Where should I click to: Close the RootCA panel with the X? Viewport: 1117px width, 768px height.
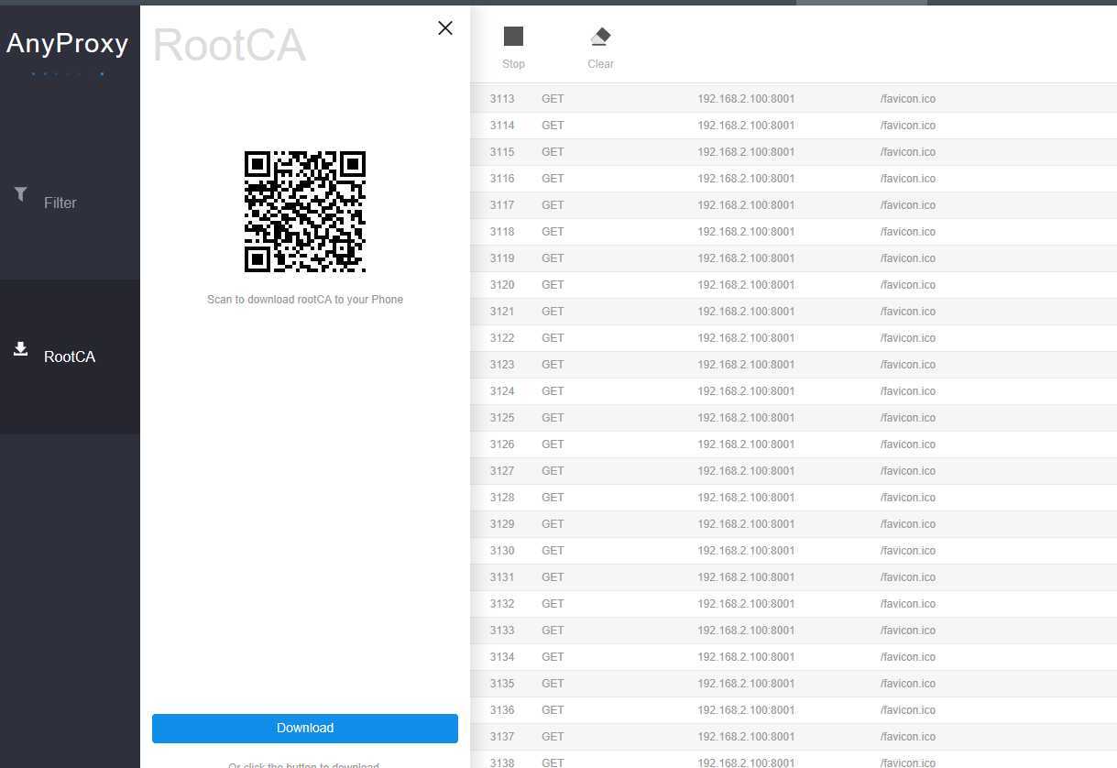[445, 28]
